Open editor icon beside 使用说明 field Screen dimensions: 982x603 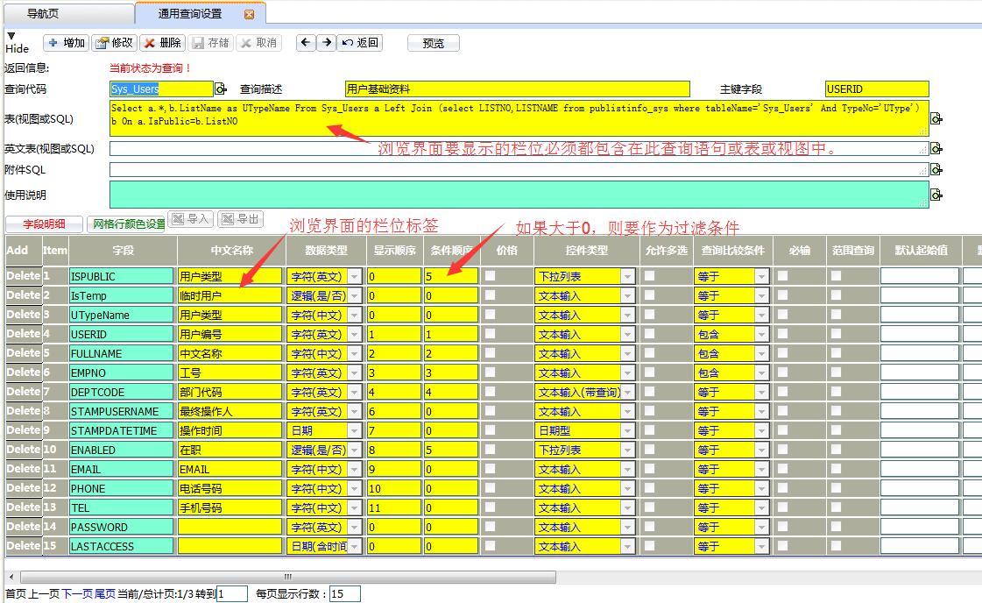click(936, 195)
